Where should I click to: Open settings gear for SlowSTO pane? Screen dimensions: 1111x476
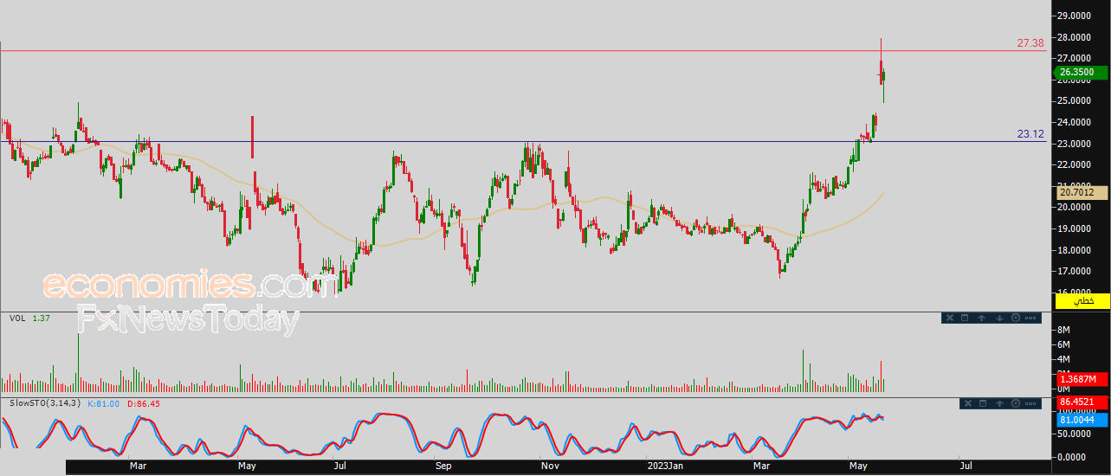[x=1015, y=403]
